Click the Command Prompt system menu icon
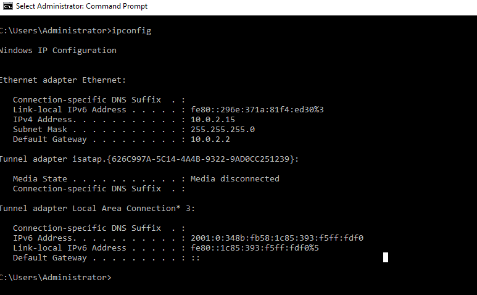This screenshot has width=477, height=295. (7, 6)
